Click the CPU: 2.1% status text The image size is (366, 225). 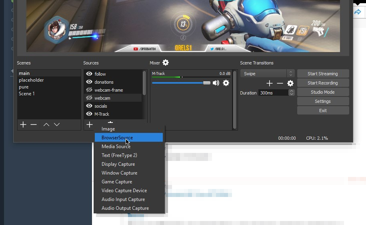pyautogui.click(x=317, y=138)
